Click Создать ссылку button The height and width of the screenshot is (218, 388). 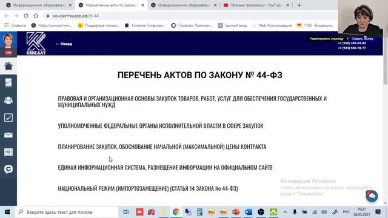363,39
